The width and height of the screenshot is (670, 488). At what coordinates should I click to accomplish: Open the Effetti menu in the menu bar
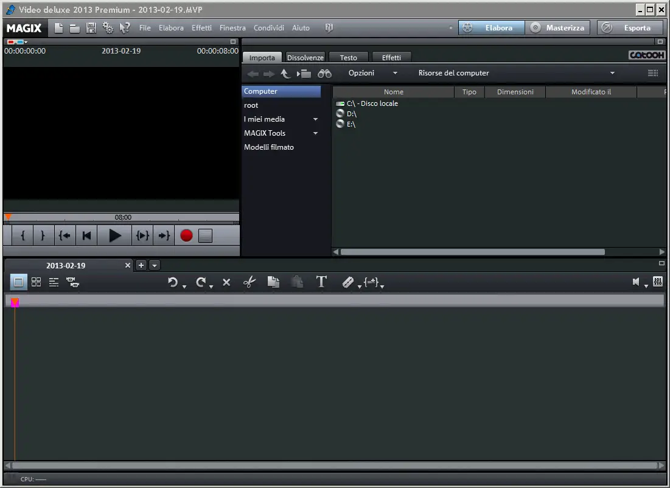pos(201,28)
